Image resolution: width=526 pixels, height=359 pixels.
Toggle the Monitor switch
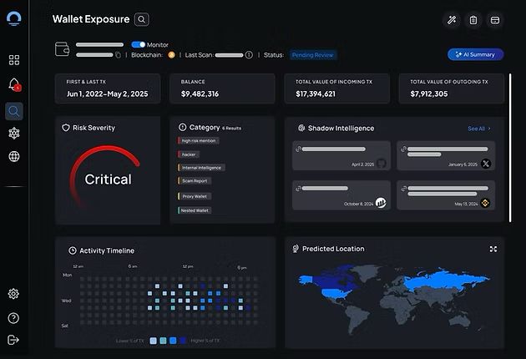click(x=139, y=44)
